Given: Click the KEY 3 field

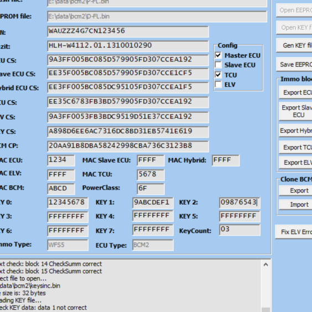Looking at the screenshot, I should [67, 216].
